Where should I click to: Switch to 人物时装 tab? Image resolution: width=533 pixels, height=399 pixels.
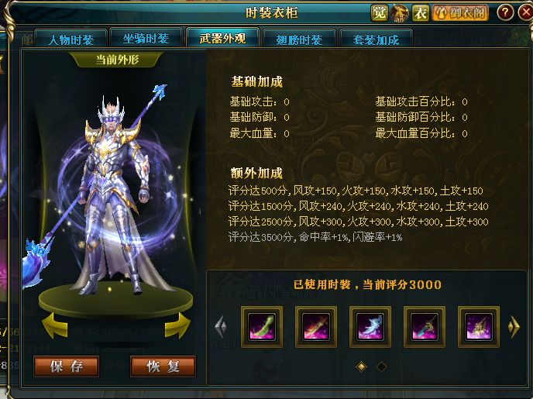(x=71, y=40)
